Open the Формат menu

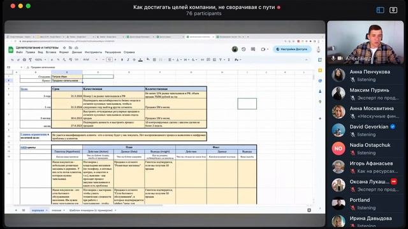[64, 52]
